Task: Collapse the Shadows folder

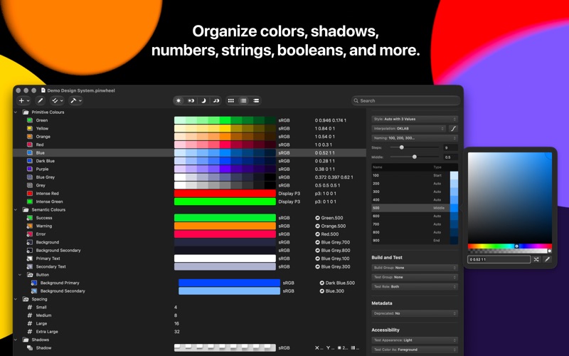Action: [x=16, y=340]
